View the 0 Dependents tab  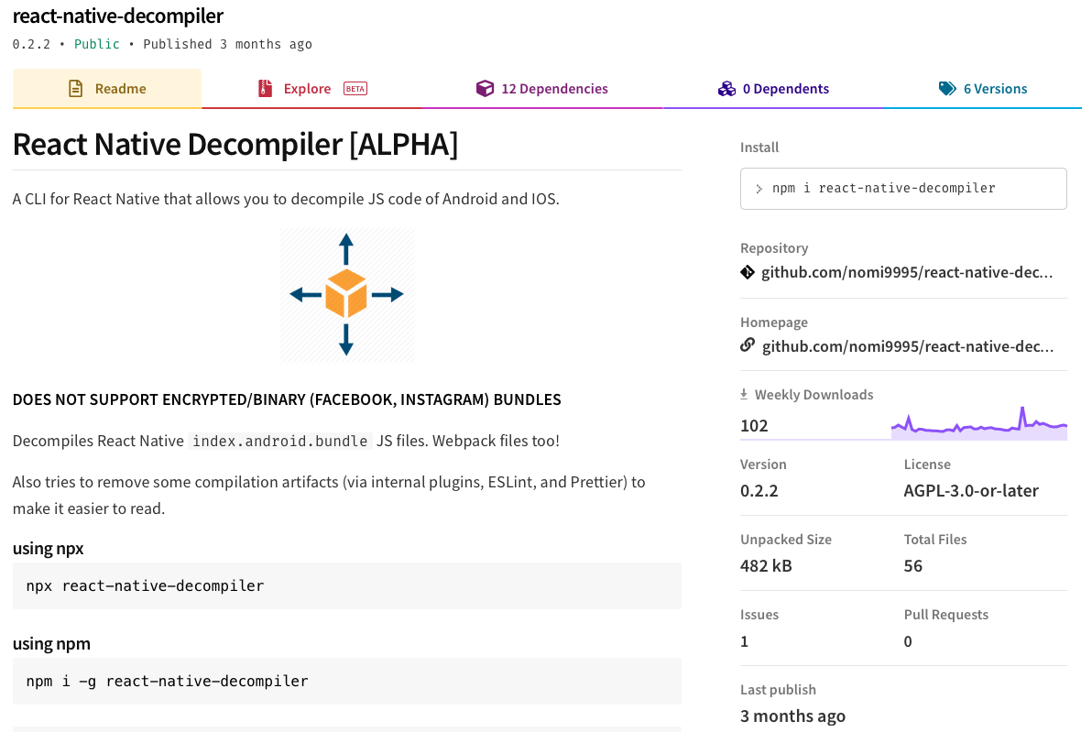pyautogui.click(x=773, y=89)
